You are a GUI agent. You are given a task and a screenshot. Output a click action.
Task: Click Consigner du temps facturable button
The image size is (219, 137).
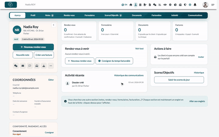click(x=114, y=61)
